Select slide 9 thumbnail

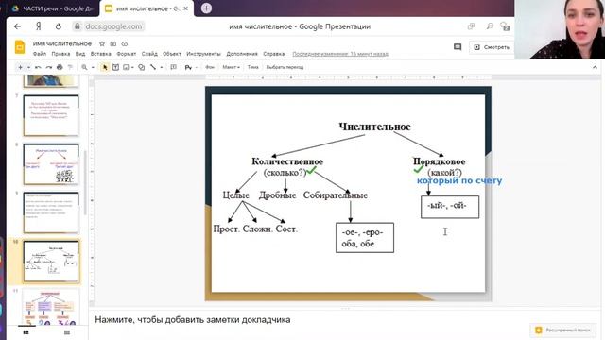coord(51,212)
